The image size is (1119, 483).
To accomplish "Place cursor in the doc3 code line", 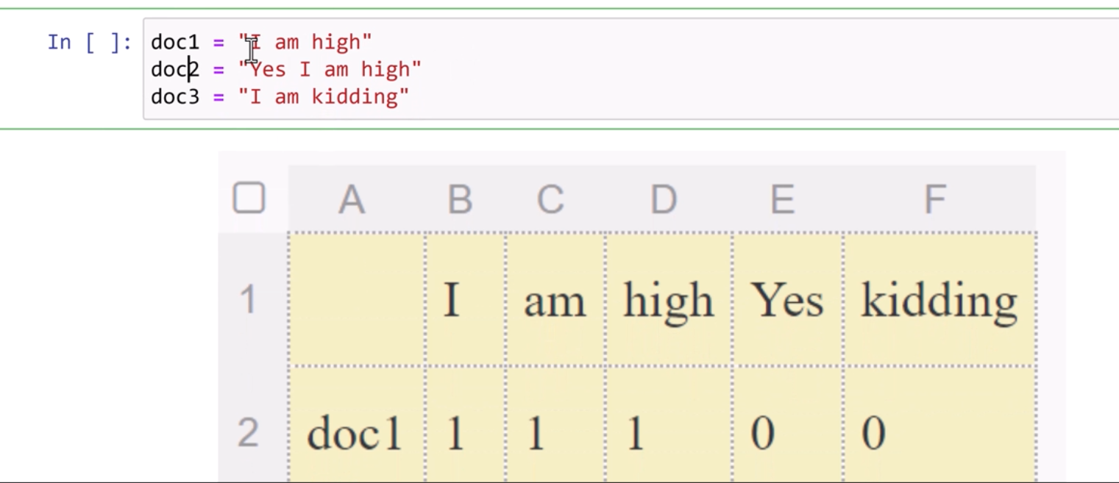I will pos(280,97).
